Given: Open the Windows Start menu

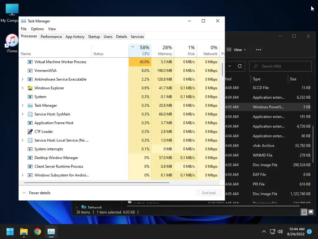Looking at the screenshot, I should point(10,232).
